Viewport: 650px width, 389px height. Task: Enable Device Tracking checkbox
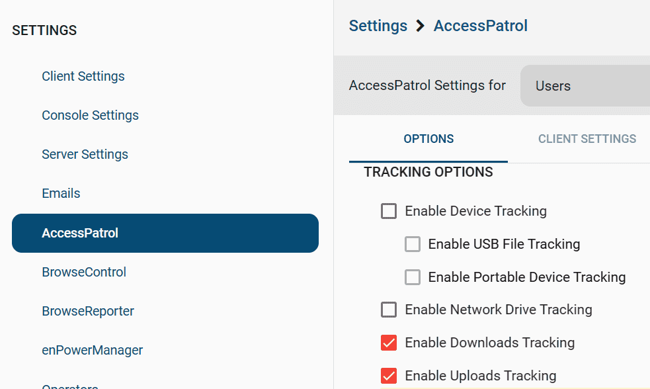coord(389,211)
